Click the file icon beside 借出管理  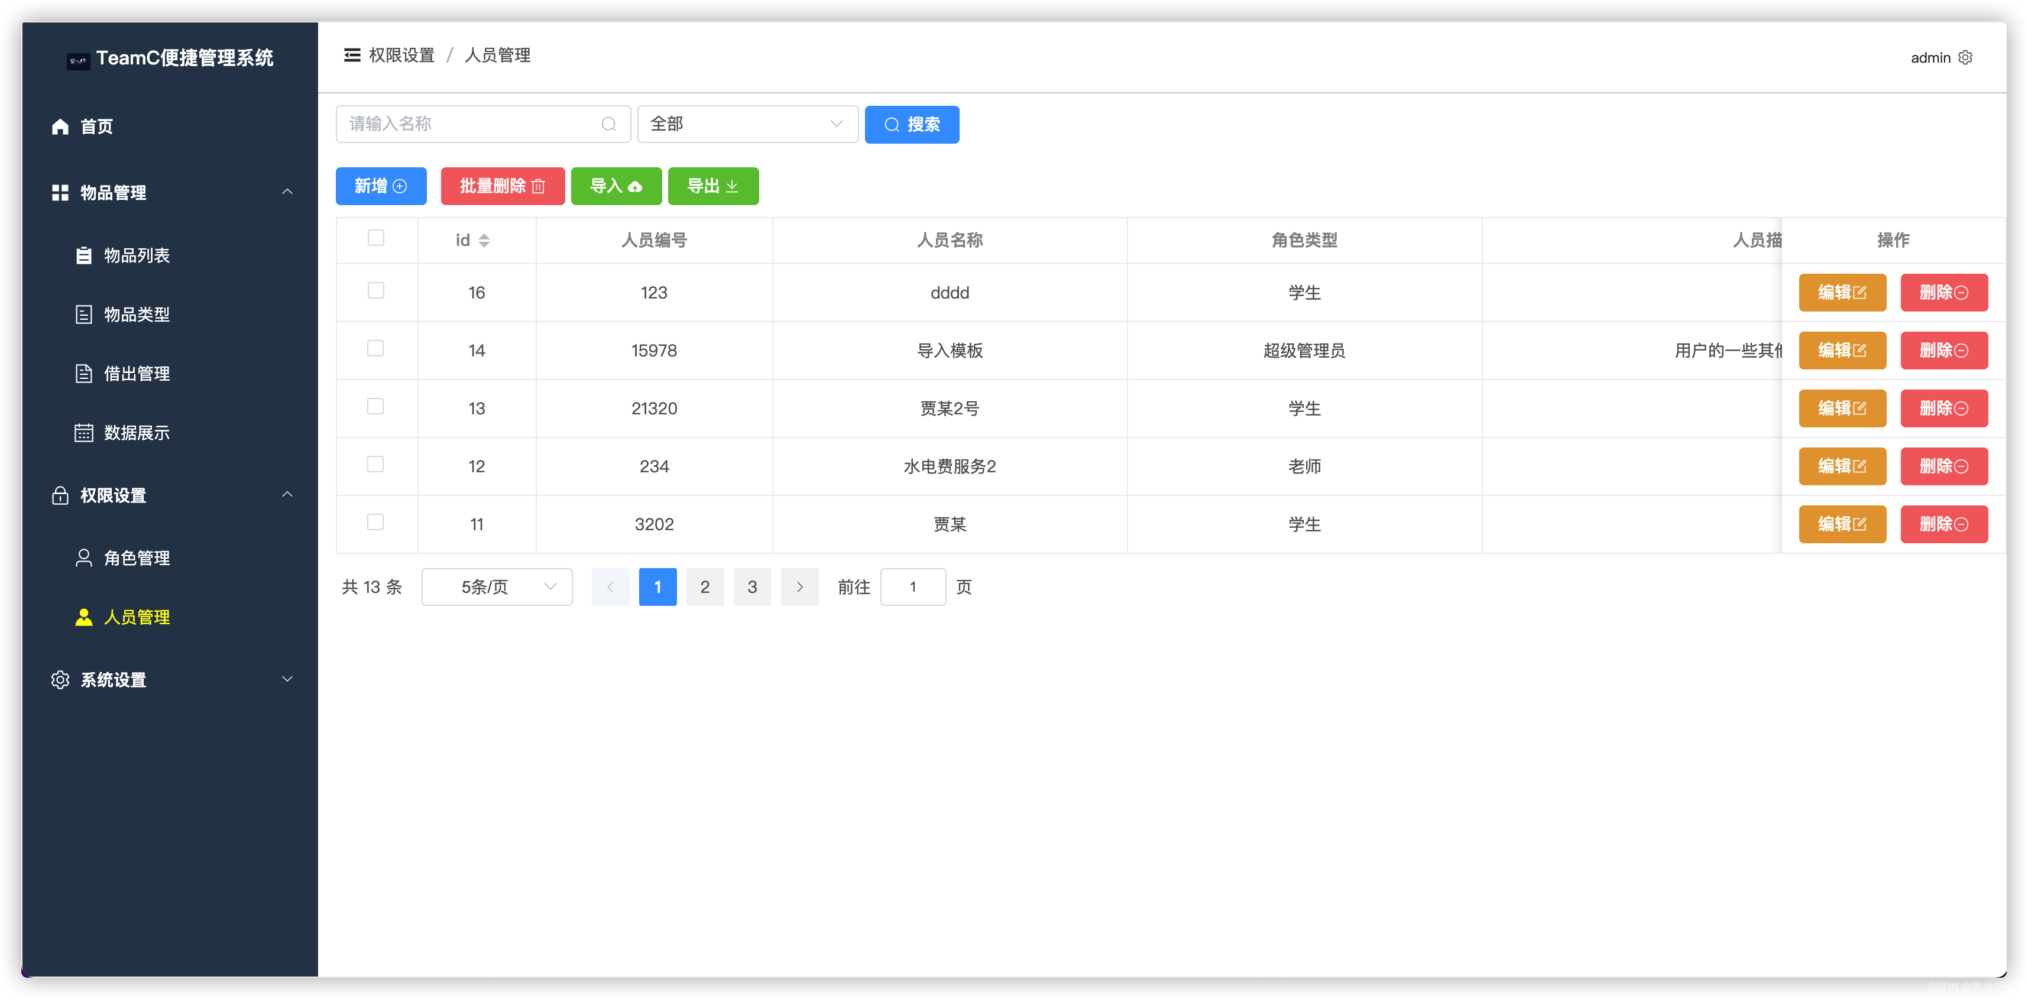(83, 374)
